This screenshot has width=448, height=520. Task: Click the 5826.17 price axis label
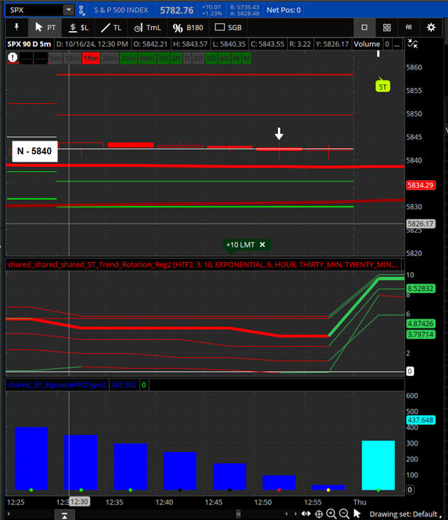[420, 224]
